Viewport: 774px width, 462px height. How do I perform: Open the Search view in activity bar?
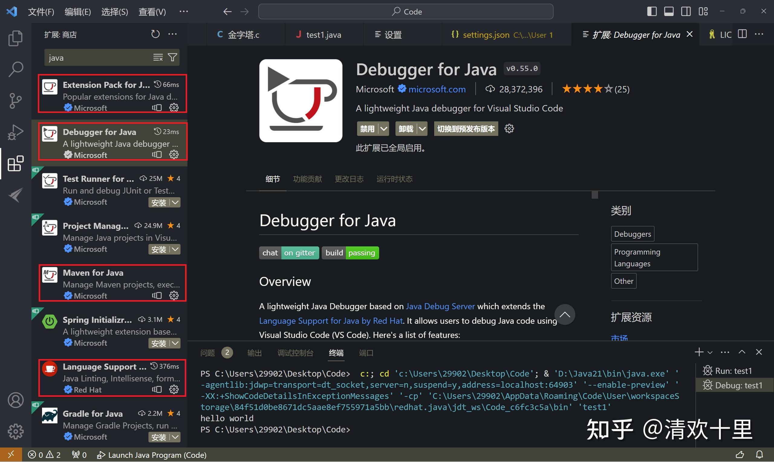pos(15,69)
